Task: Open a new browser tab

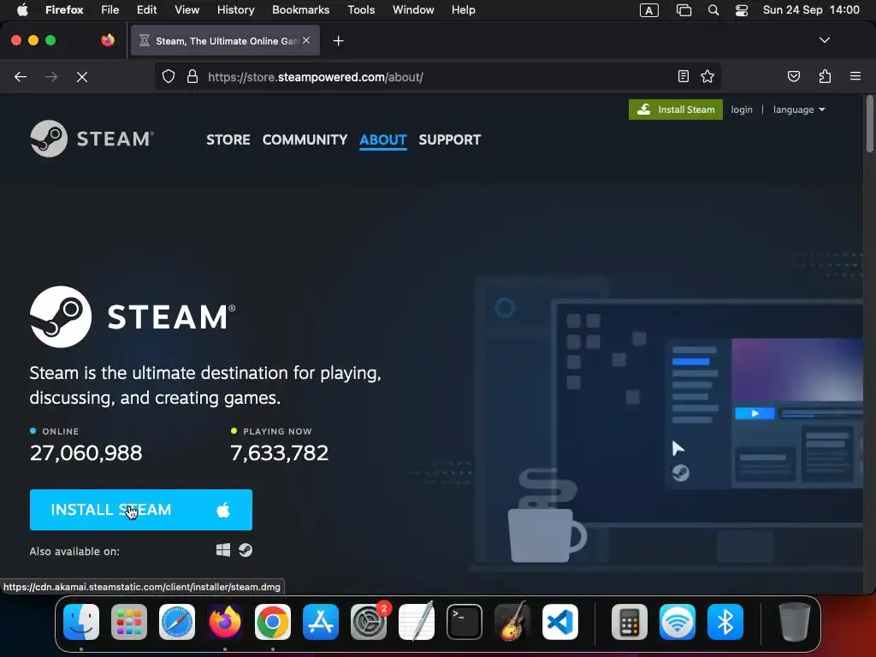Action: pos(338,41)
